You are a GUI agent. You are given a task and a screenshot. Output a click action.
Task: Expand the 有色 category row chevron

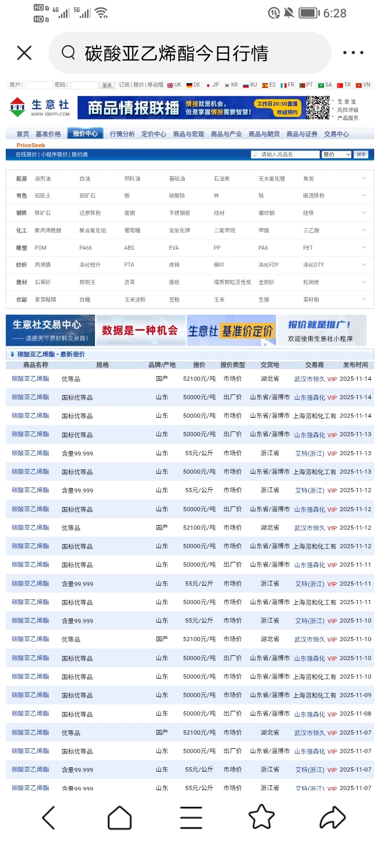pyautogui.click(x=364, y=195)
